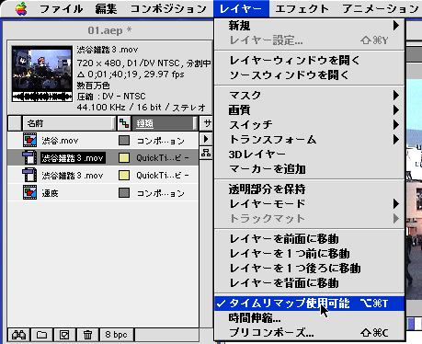Select マーカーを追加

310,169
